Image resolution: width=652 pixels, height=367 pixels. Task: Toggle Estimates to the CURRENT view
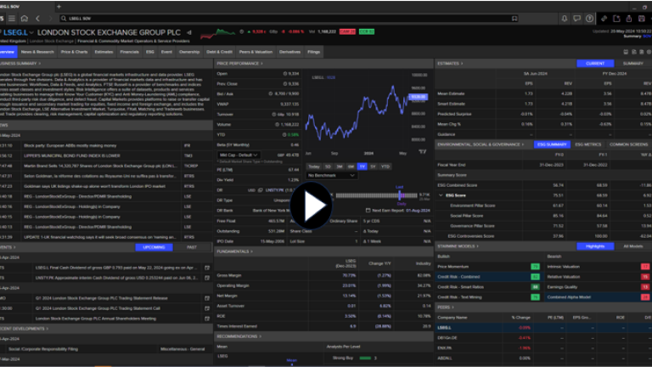(x=594, y=63)
